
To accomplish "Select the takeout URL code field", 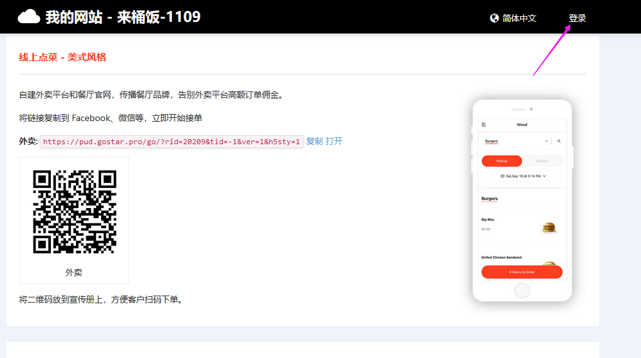I will tap(171, 142).
